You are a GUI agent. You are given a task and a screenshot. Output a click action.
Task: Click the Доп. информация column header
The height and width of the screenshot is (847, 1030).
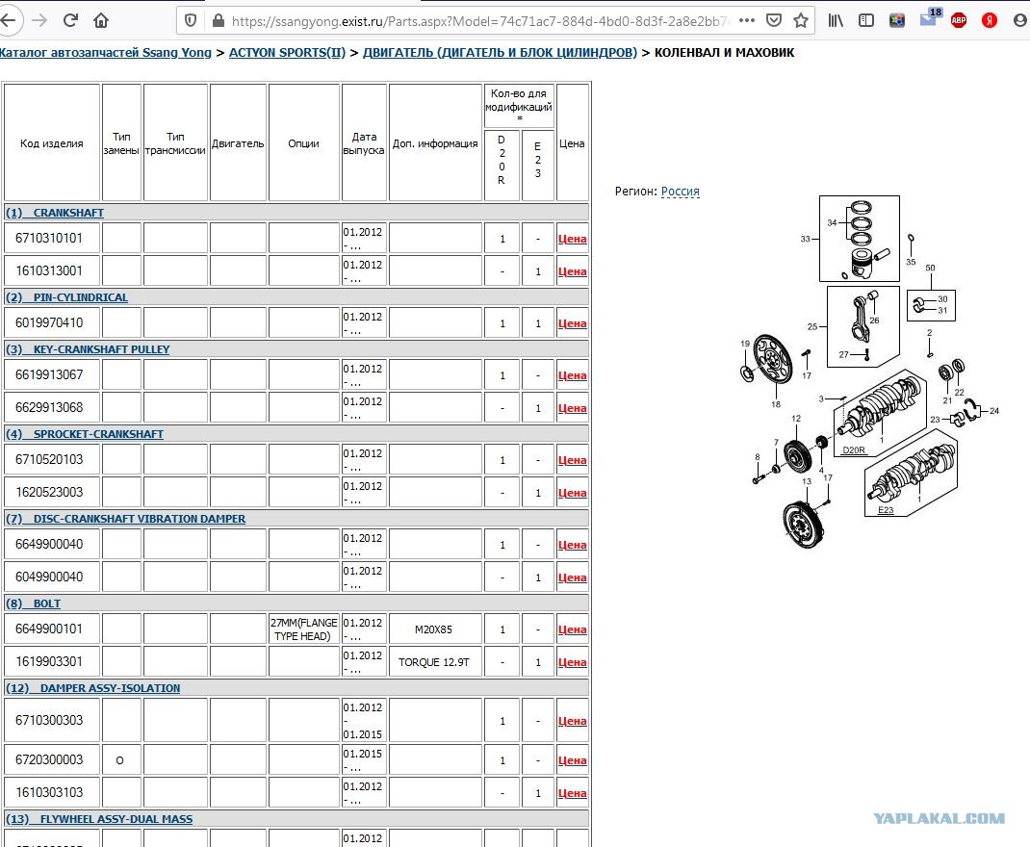click(x=435, y=142)
